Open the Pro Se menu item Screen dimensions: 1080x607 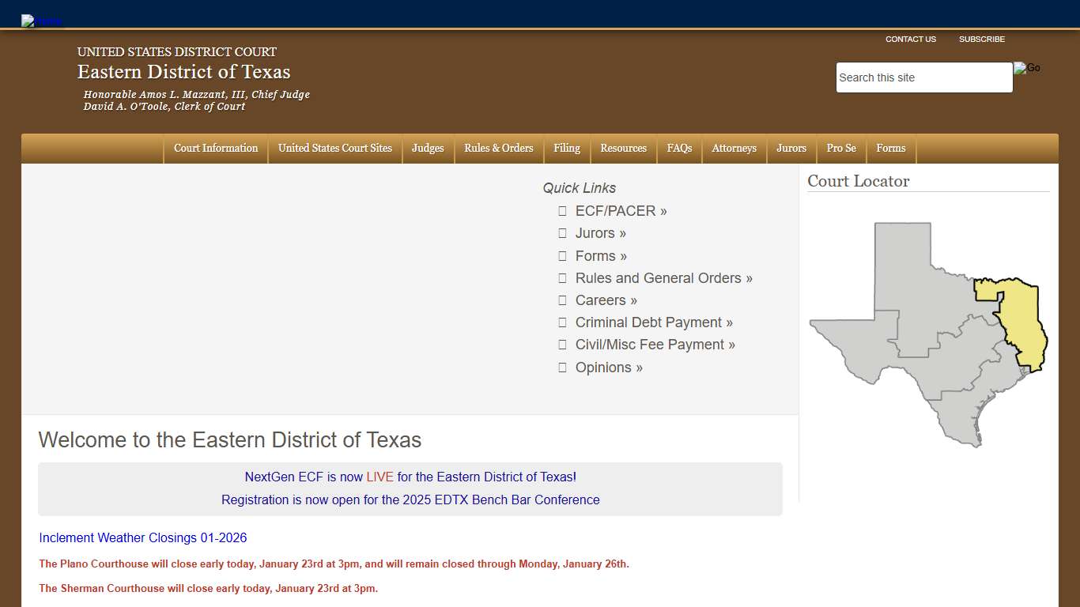click(x=840, y=149)
